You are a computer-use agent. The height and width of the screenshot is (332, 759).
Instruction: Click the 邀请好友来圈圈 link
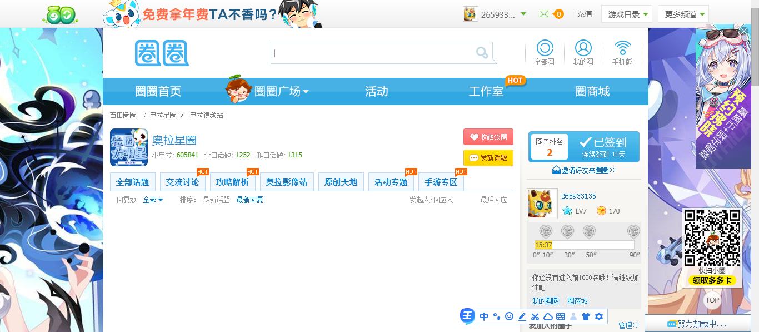point(584,170)
